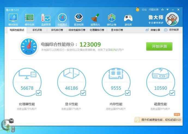Switch to the 处理器排行榜 tab

tap(97, 30)
